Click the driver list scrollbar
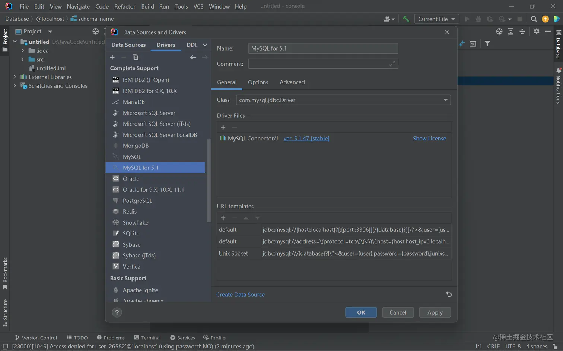The width and height of the screenshot is (563, 351). (x=209, y=181)
